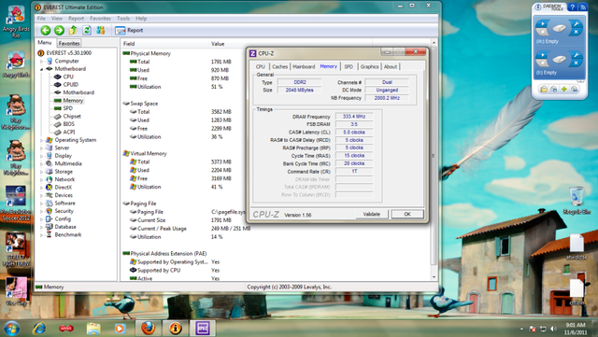Expand the Display node arrow

pos(41,156)
